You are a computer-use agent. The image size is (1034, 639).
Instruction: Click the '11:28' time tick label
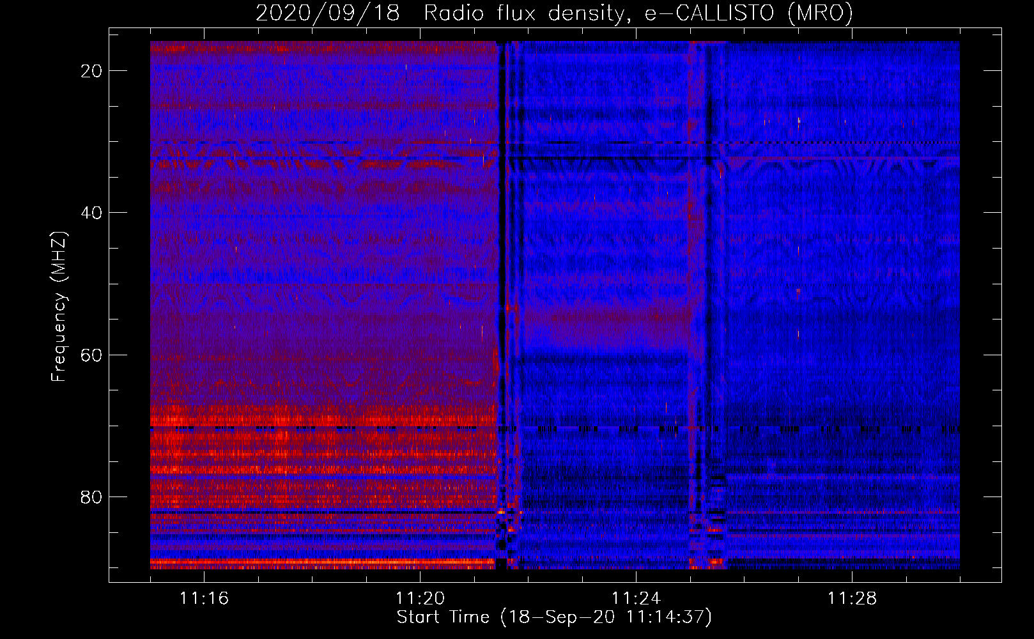click(852, 598)
